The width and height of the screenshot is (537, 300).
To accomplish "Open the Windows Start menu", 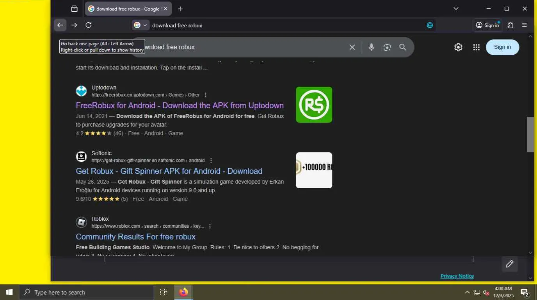I will (x=9, y=292).
